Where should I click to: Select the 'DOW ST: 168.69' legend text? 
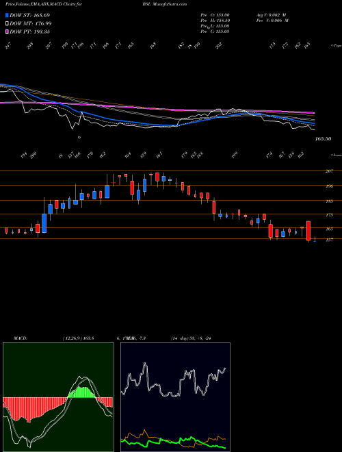pyautogui.click(x=29, y=15)
